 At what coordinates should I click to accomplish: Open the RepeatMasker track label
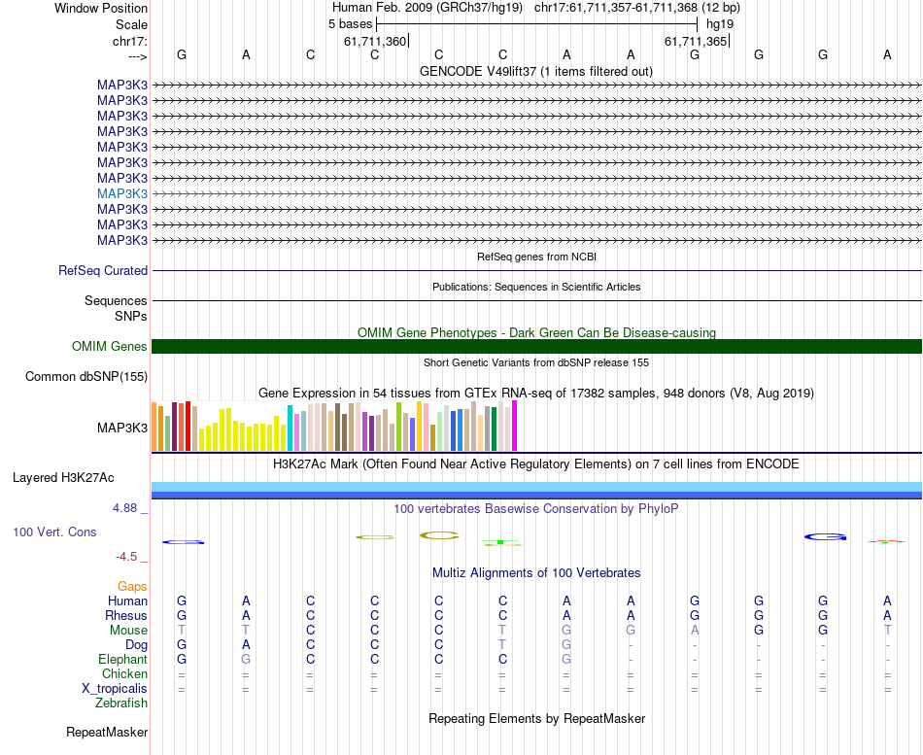click(107, 732)
